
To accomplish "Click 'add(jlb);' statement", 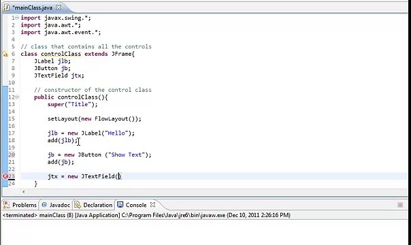I will (63, 140).
